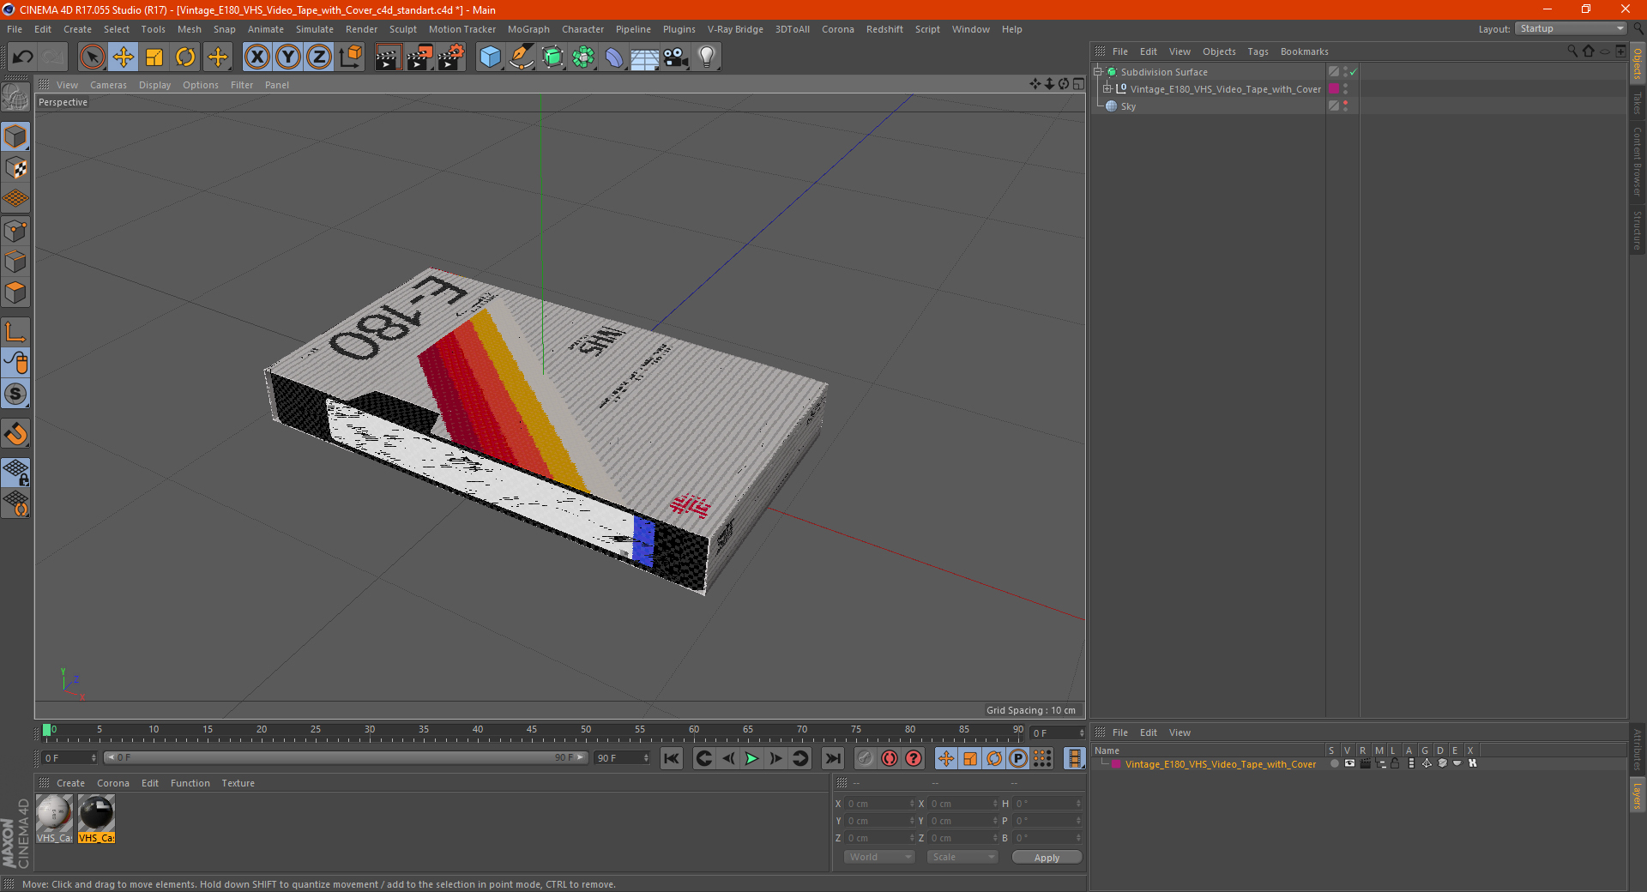Image resolution: width=1647 pixels, height=892 pixels.
Task: Add a Subdivision Surface generator
Action: point(552,57)
